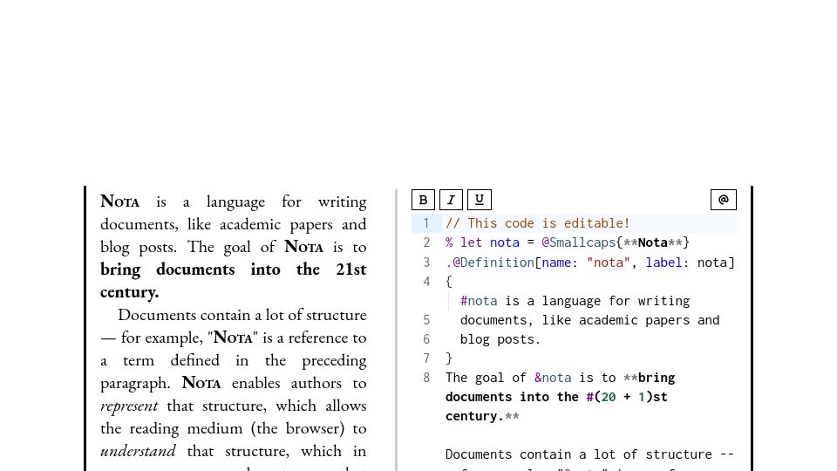This screenshot has height=471, width=837.
Task: Click "blog posts." on editor line 6
Action: tap(500, 339)
